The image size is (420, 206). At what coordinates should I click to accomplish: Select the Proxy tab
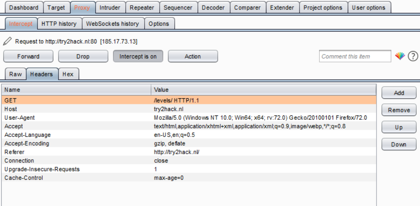[82, 7]
